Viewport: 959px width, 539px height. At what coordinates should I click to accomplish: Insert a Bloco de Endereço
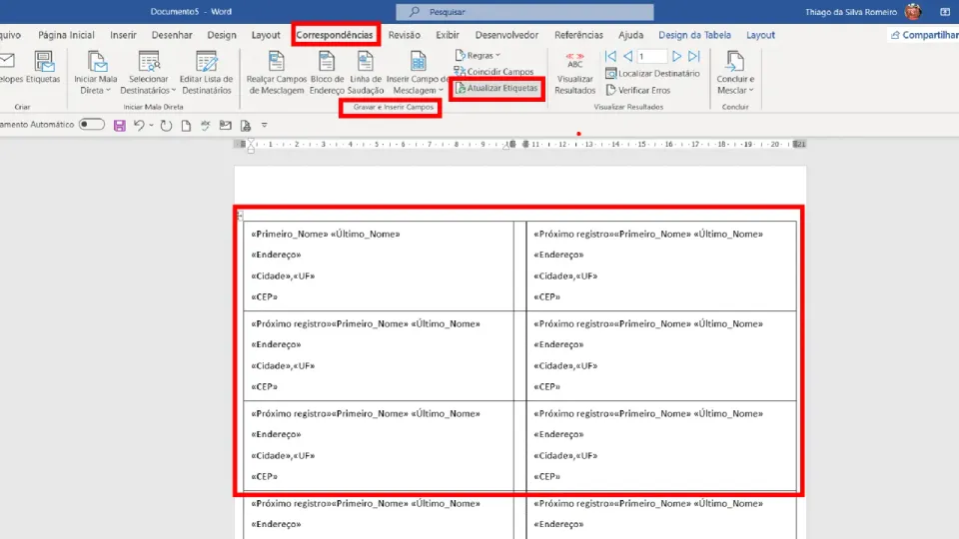(x=327, y=73)
